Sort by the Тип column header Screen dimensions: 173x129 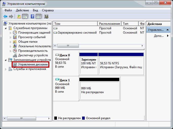tap(130, 24)
